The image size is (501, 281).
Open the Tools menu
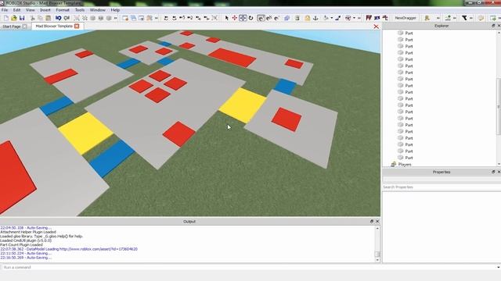[x=80, y=10]
